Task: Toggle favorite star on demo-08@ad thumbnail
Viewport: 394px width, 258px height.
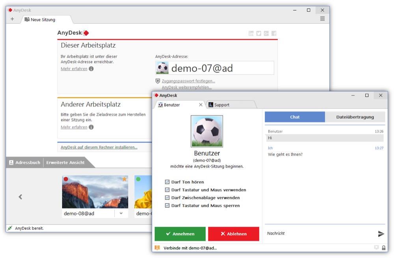Action: coord(125,179)
